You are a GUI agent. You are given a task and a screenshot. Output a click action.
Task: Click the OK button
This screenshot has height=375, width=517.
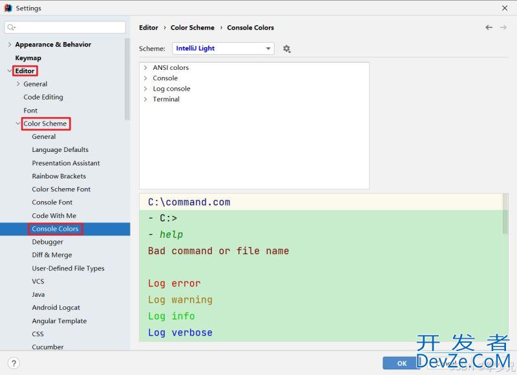pyautogui.click(x=401, y=363)
